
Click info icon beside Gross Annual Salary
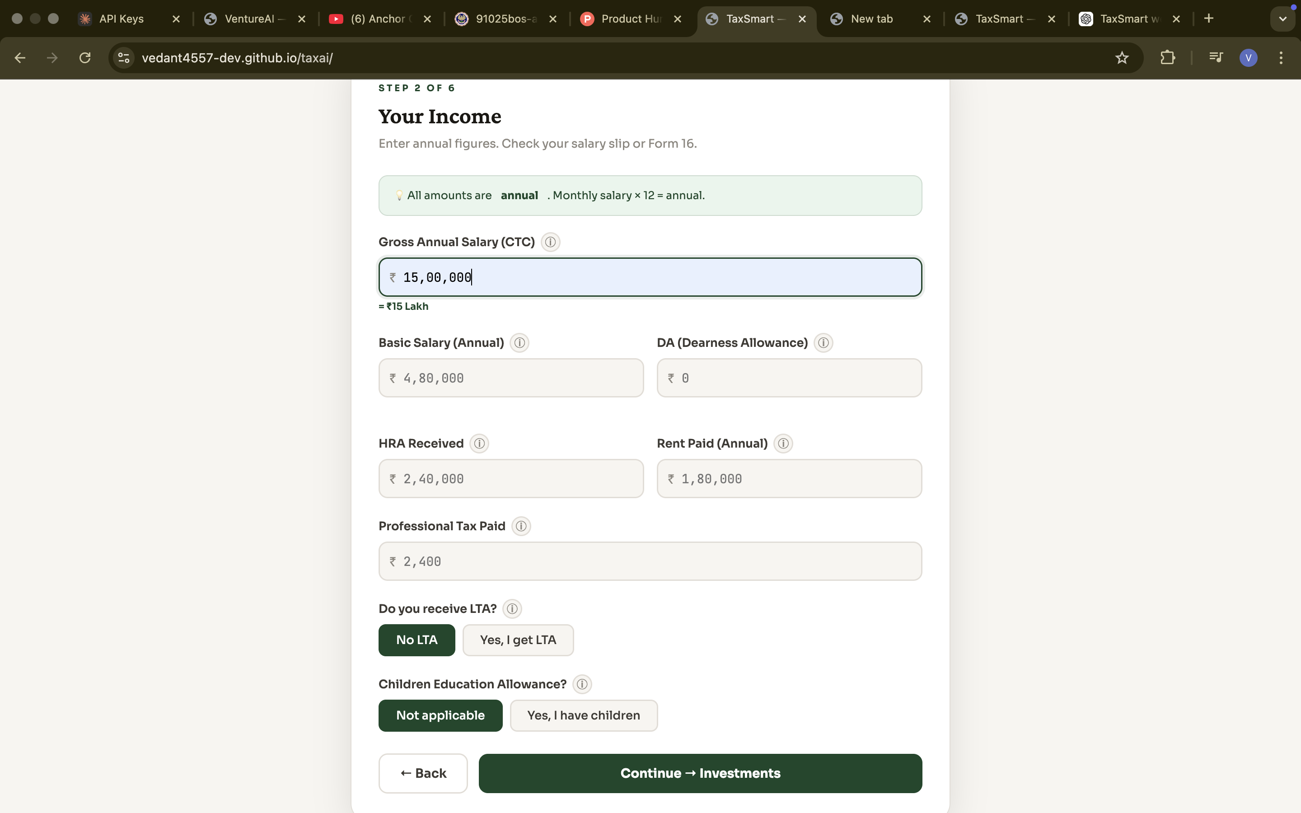coord(550,242)
